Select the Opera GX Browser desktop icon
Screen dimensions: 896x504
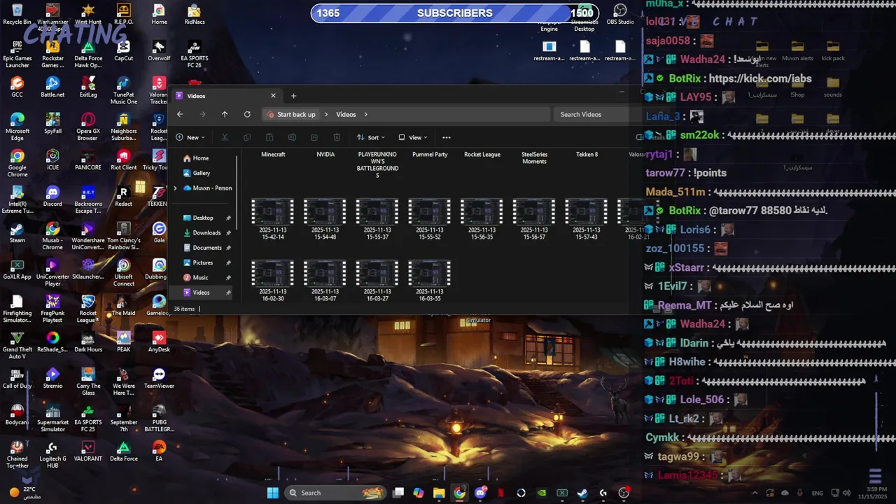(88, 126)
